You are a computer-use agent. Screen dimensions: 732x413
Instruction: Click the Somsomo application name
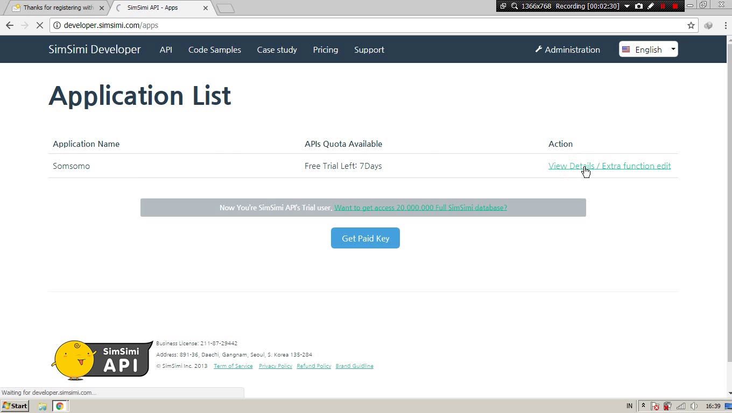[x=72, y=166]
